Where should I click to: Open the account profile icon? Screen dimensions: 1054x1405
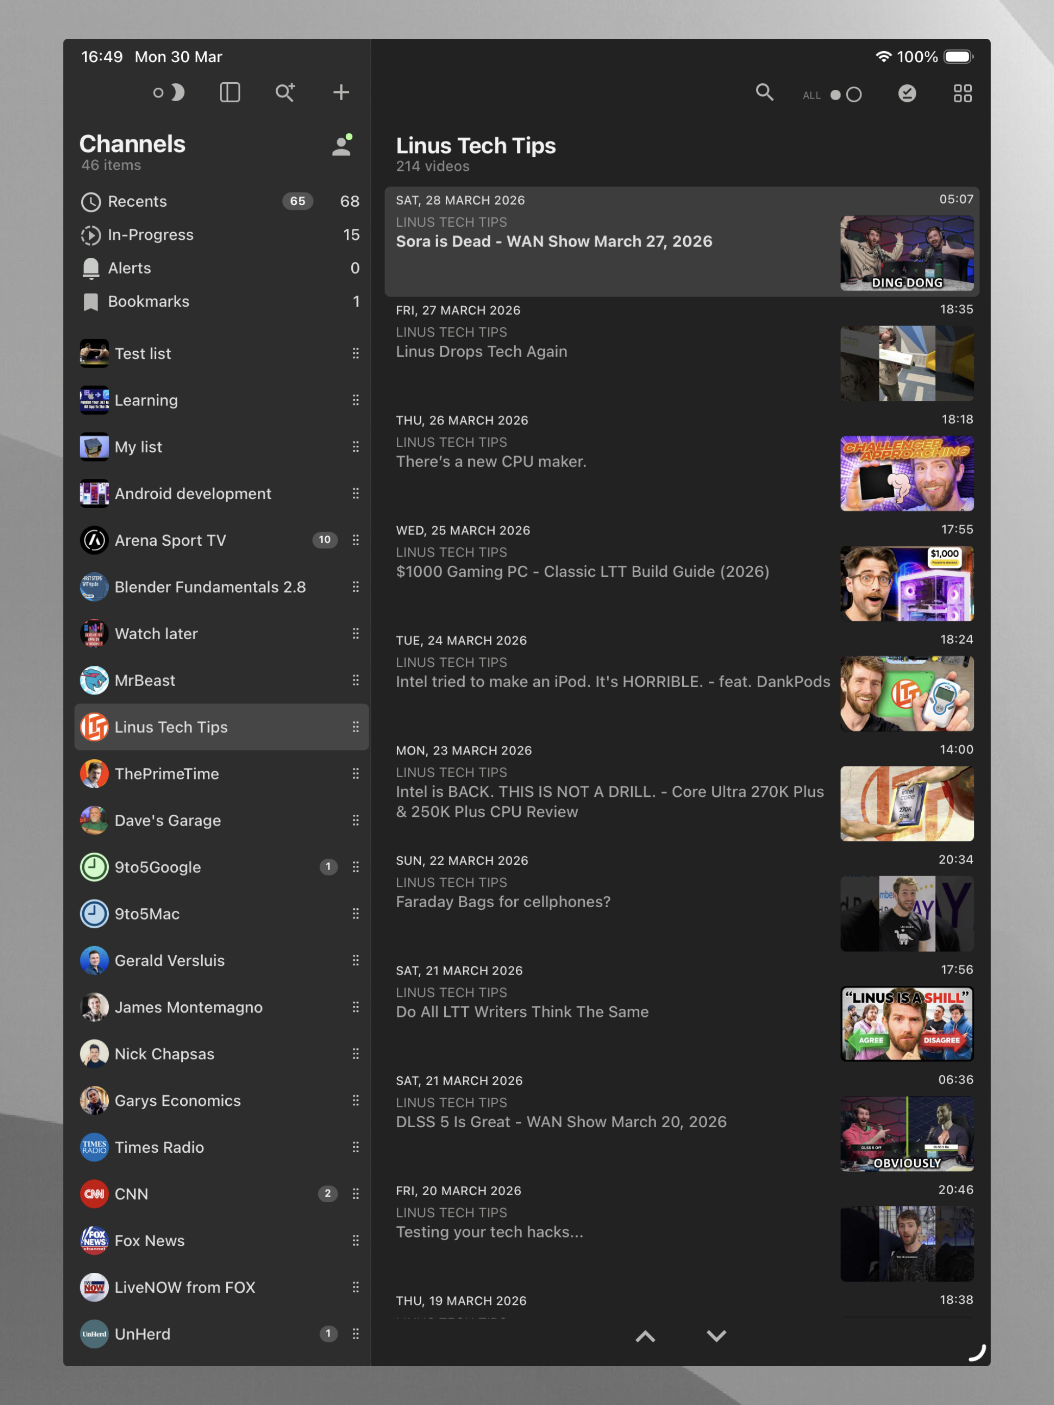point(343,146)
